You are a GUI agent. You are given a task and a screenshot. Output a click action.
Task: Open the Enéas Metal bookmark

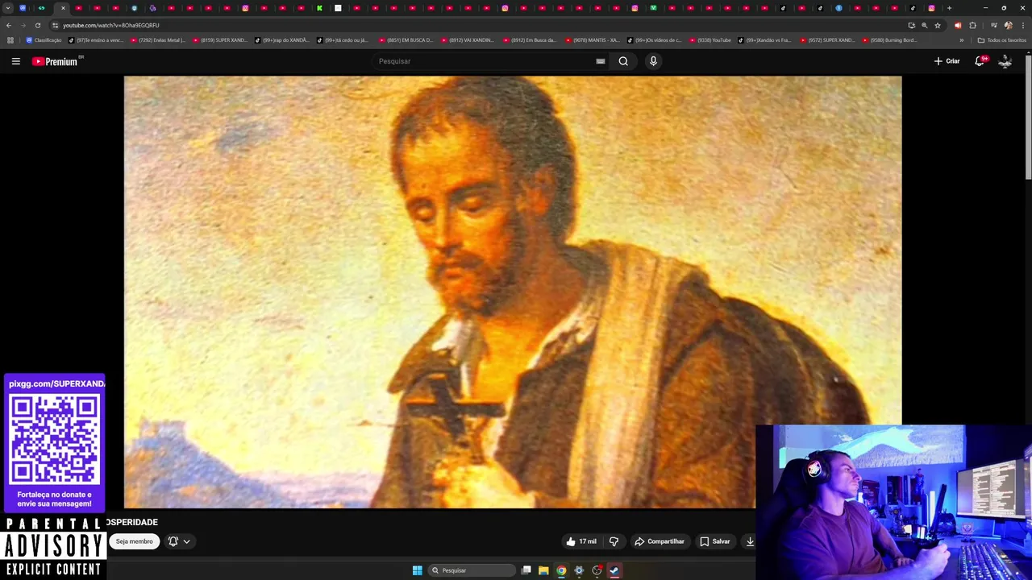(x=157, y=40)
